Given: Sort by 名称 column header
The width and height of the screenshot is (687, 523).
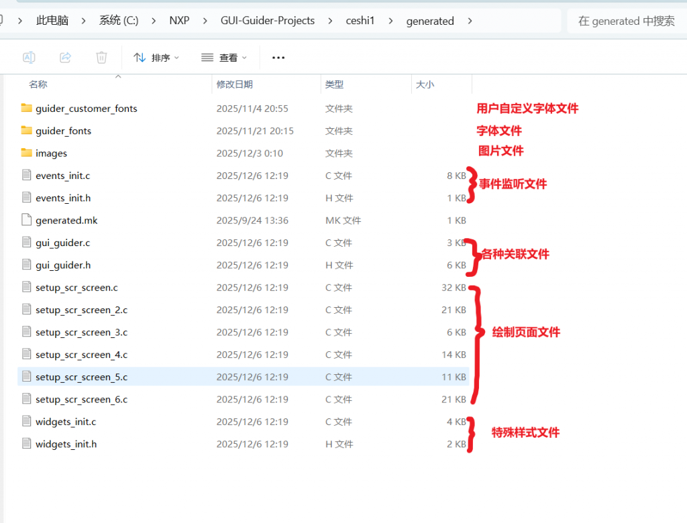Looking at the screenshot, I should pos(38,84).
